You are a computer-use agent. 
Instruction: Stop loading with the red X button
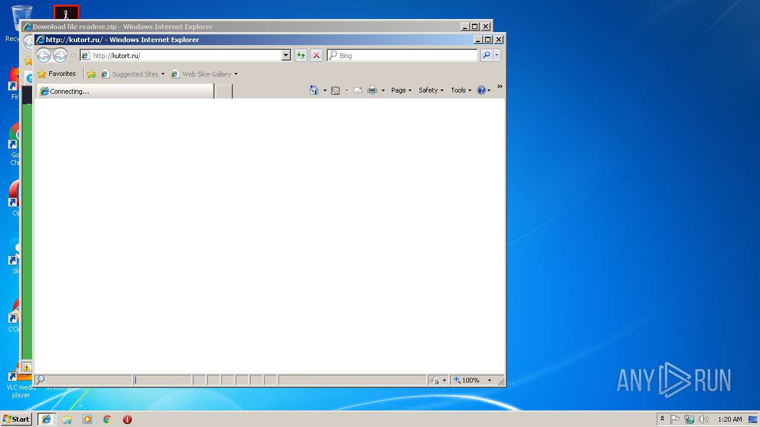click(x=316, y=55)
